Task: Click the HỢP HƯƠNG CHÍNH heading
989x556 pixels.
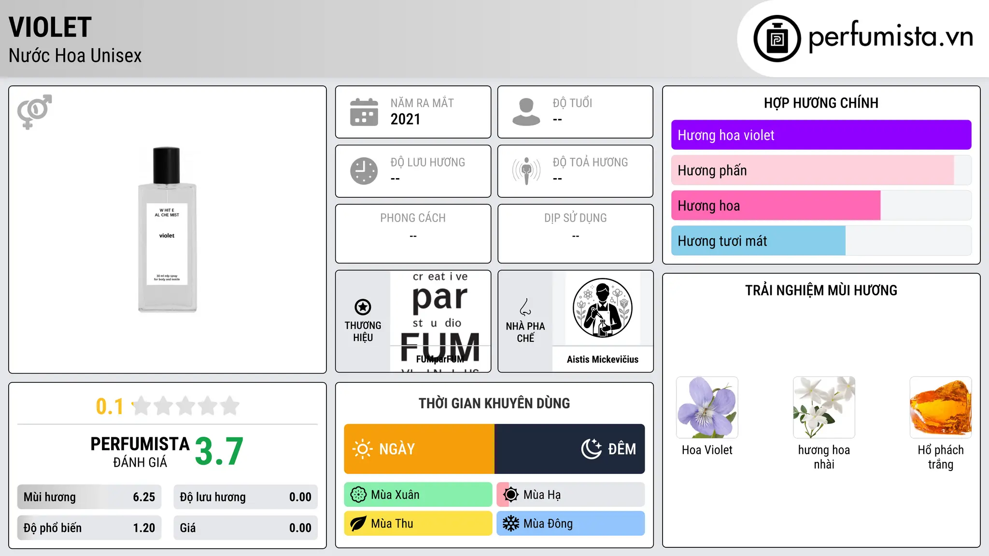Action: tap(821, 103)
